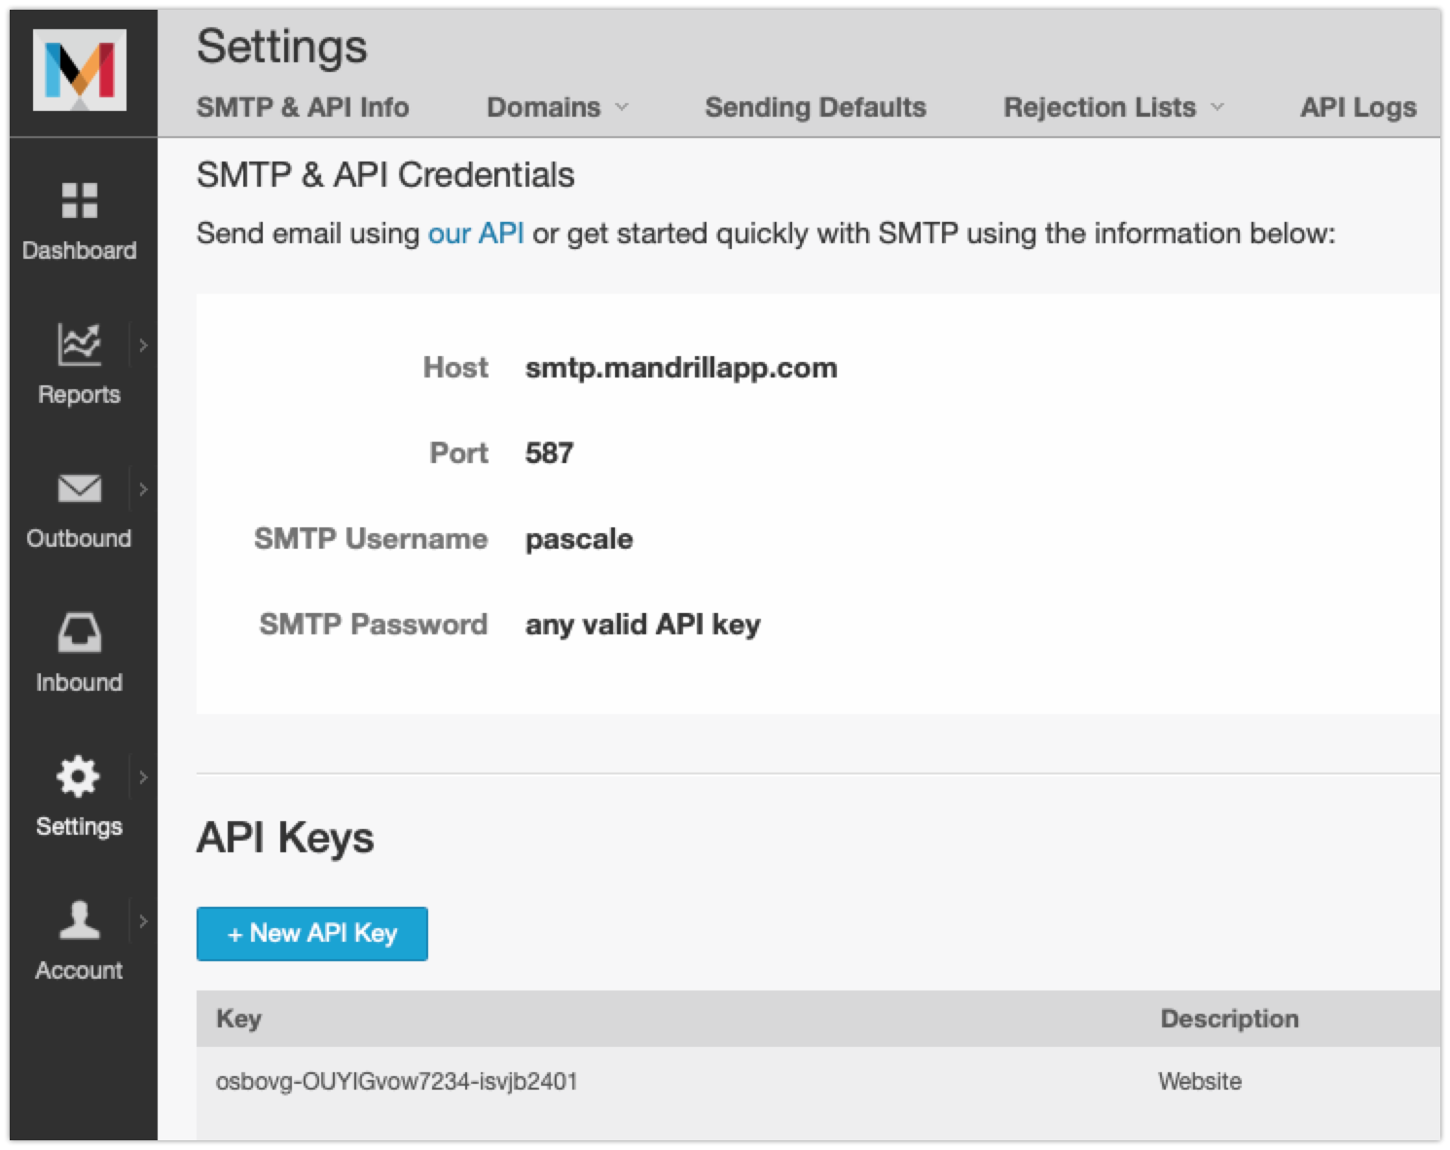Open the Domains dropdown menu
This screenshot has width=1450, height=1150.
[558, 107]
